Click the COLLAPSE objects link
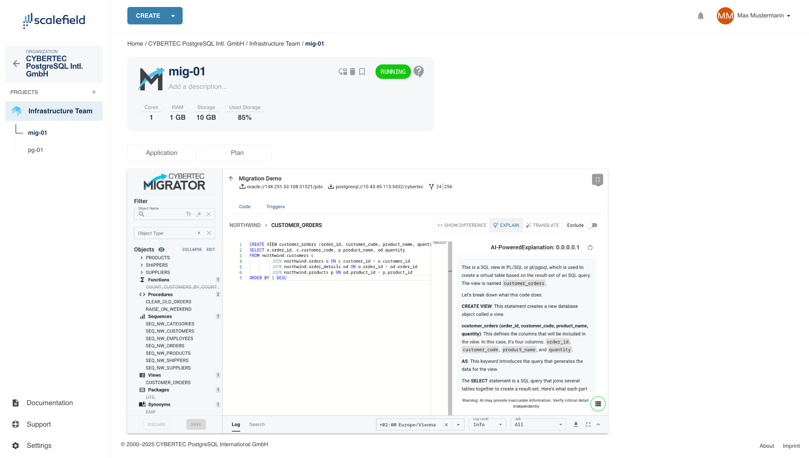 tap(192, 249)
